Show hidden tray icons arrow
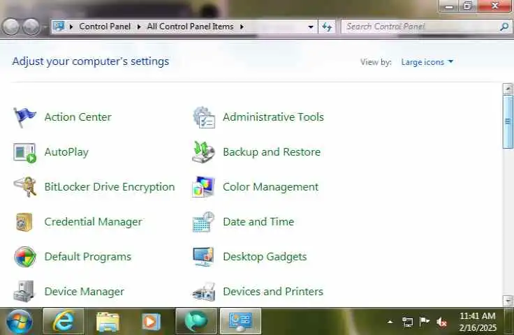This screenshot has width=514, height=335. click(x=390, y=322)
